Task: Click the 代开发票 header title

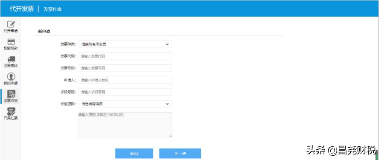Action: point(22,9)
